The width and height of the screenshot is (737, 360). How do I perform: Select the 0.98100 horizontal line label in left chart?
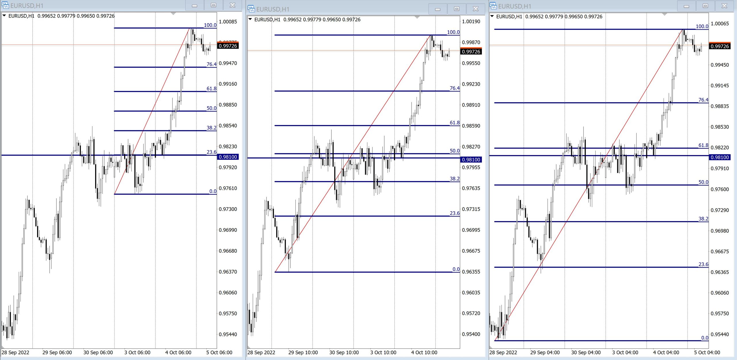pos(228,157)
